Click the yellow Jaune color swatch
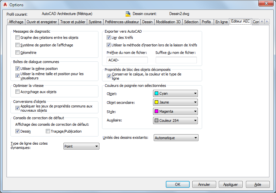 (156, 102)
